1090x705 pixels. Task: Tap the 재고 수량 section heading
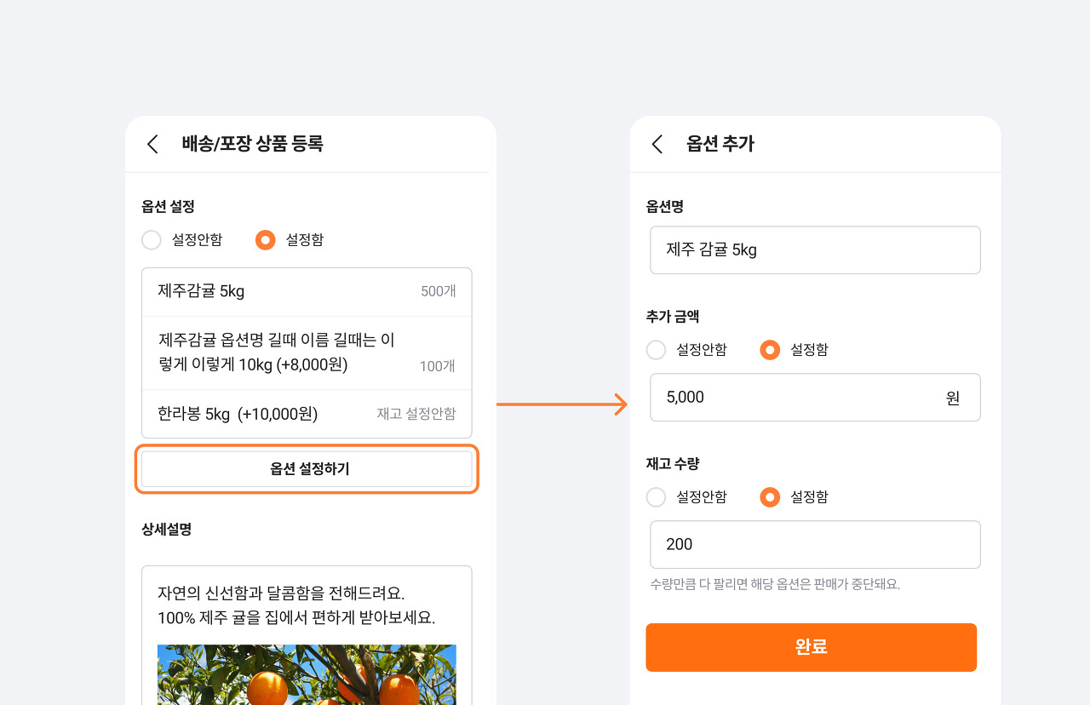(x=673, y=463)
